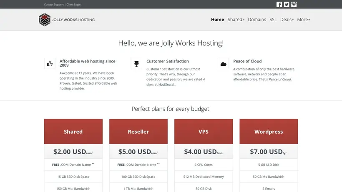Click 'Peace of Cloud' heading
This screenshot has width=342, height=192.
247,61
